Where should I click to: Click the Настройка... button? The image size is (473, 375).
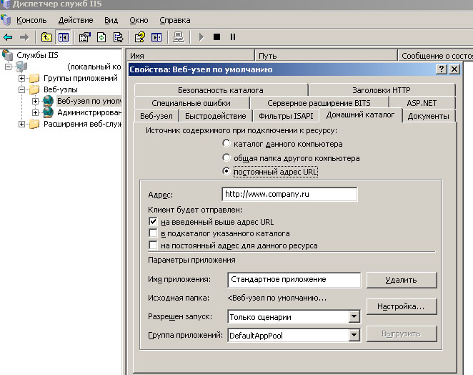click(402, 306)
